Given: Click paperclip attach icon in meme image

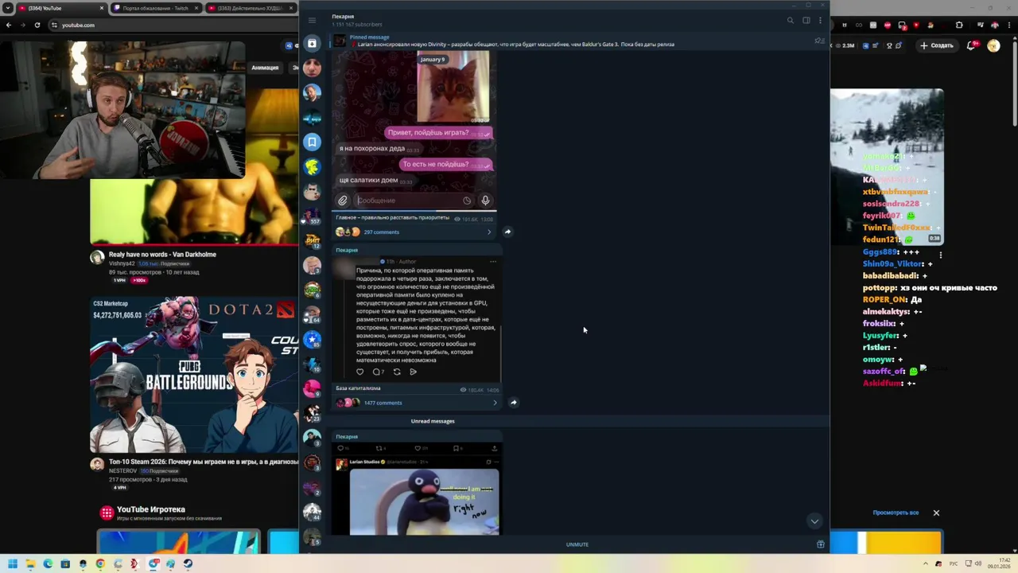Looking at the screenshot, I should pyautogui.click(x=343, y=201).
